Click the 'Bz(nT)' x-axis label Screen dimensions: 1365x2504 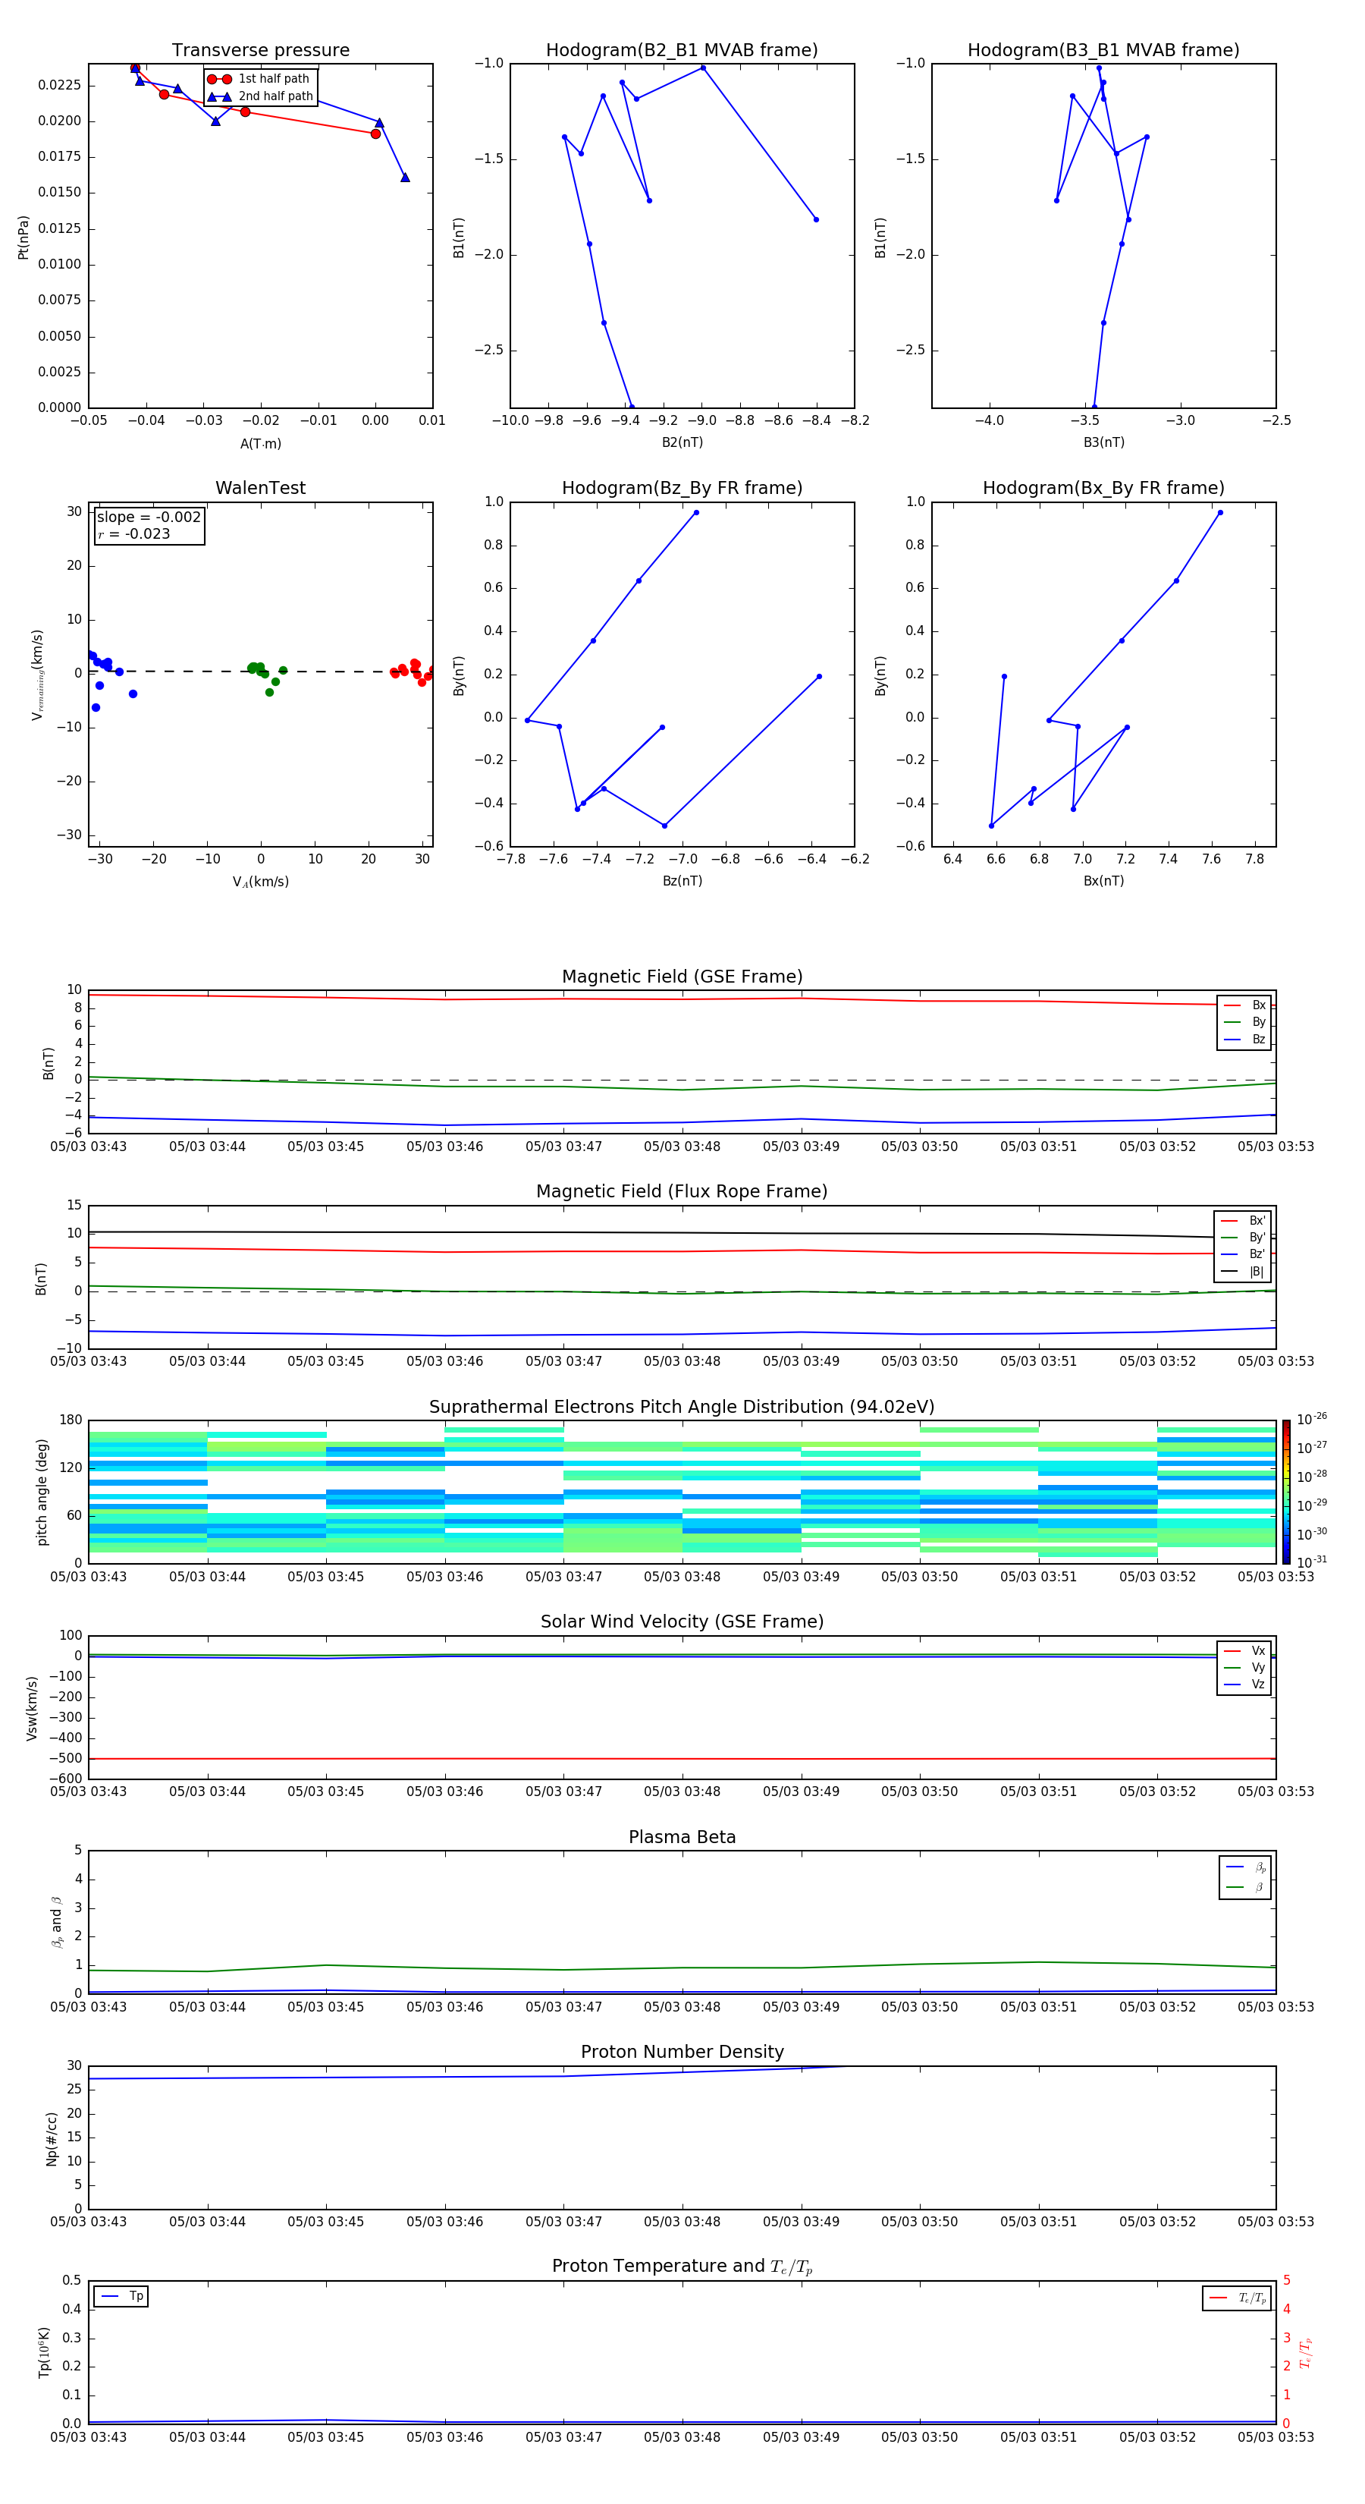[x=682, y=881]
